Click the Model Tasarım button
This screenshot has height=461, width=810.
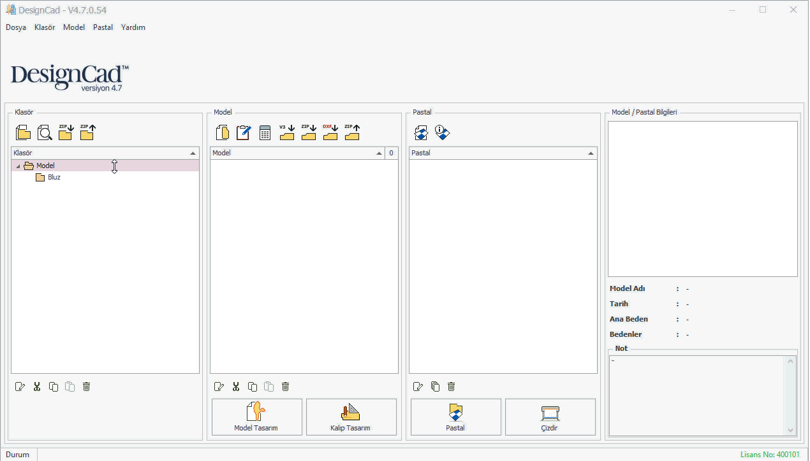pos(256,417)
